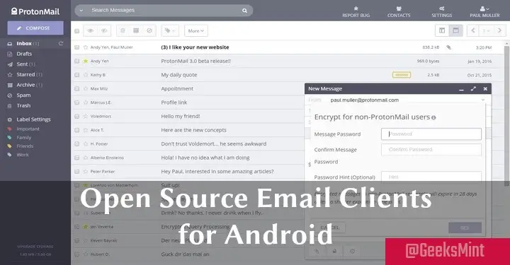Open the label tag dropdown
Viewport: 510px width, 265px height.
[170, 31]
